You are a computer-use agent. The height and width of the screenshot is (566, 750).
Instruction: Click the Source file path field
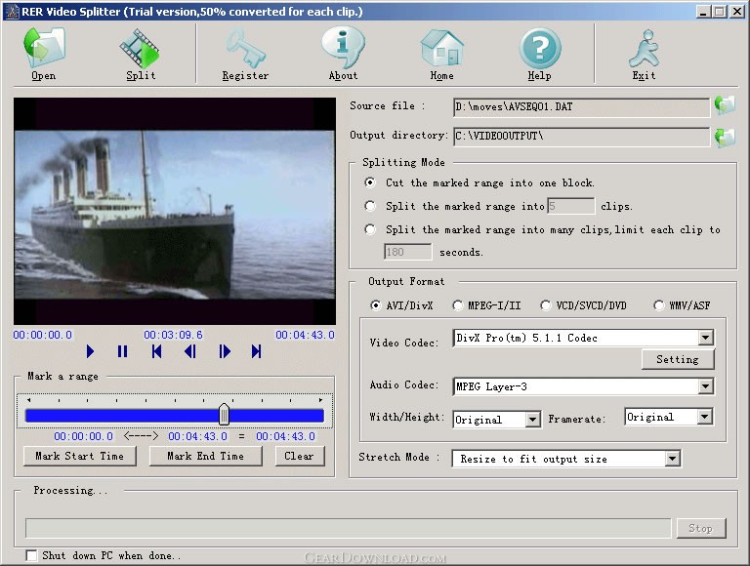(581, 107)
